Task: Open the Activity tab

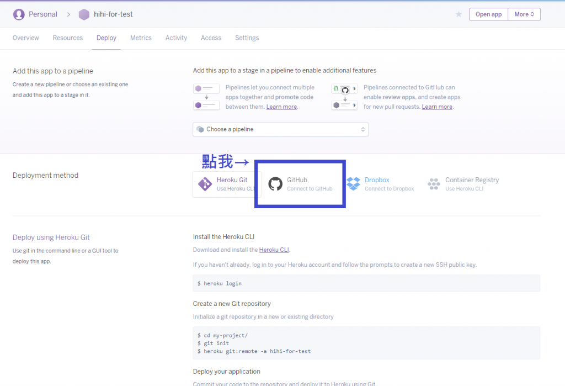Action: (x=176, y=38)
